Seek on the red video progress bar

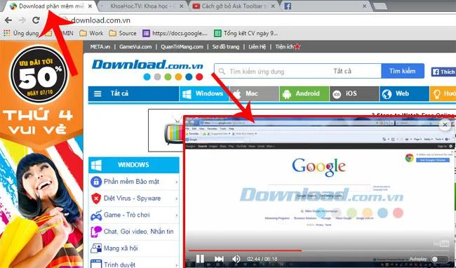318,250
